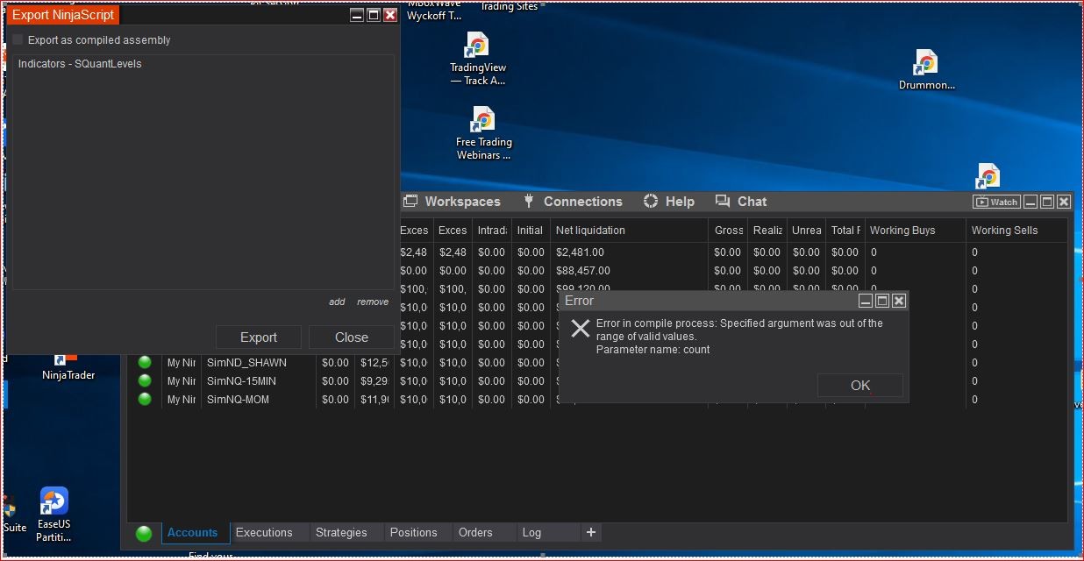1084x561 pixels.
Task: Select Indicators - SQuantLevels list entry
Action: click(80, 64)
